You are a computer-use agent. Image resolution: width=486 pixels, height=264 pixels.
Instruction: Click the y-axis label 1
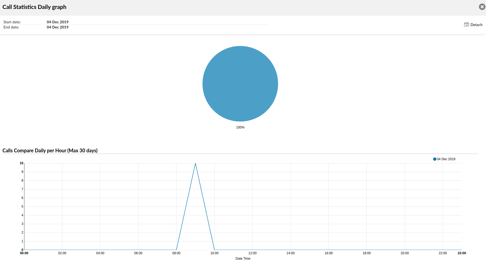click(22, 241)
